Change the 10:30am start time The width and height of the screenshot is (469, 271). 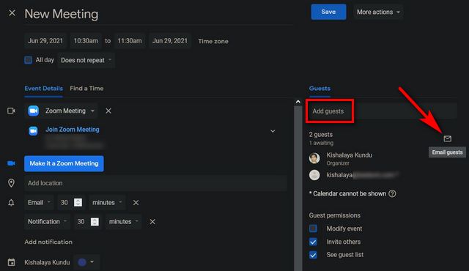point(86,40)
